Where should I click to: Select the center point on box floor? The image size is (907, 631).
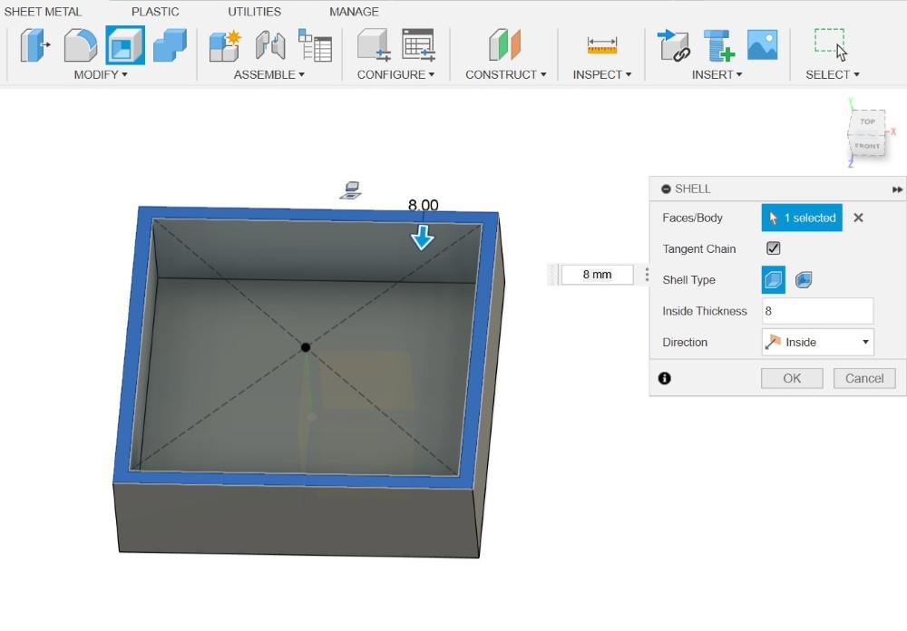coord(306,347)
